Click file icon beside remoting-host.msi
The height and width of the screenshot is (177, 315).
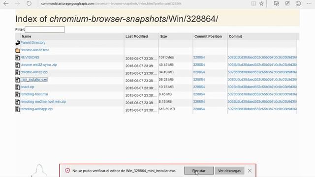tap(18, 94)
